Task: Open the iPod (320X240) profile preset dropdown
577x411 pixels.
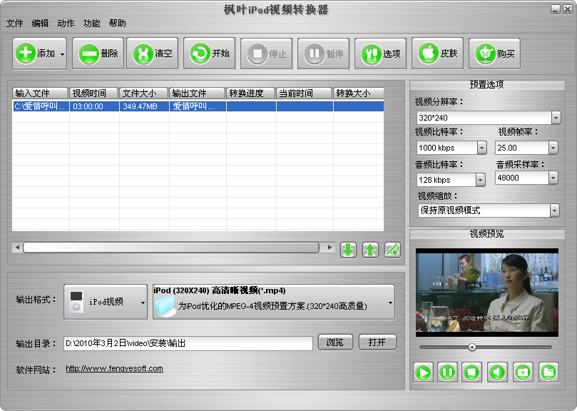Action: [x=274, y=302]
